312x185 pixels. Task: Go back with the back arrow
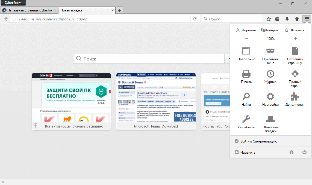pos(6,19)
